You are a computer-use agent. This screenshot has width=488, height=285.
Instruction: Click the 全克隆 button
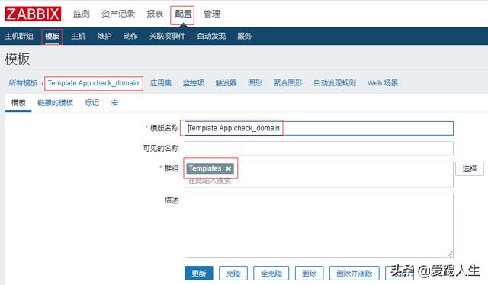tap(271, 273)
